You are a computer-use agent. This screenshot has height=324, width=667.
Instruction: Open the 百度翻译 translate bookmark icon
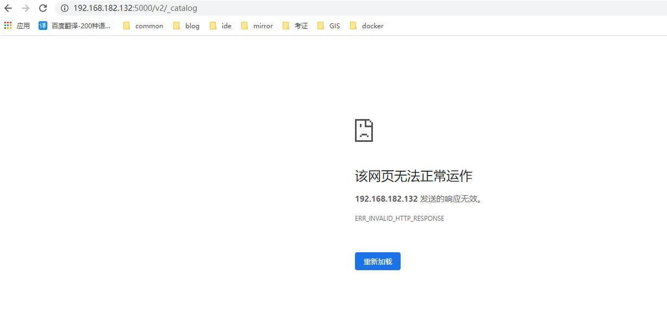(x=42, y=25)
